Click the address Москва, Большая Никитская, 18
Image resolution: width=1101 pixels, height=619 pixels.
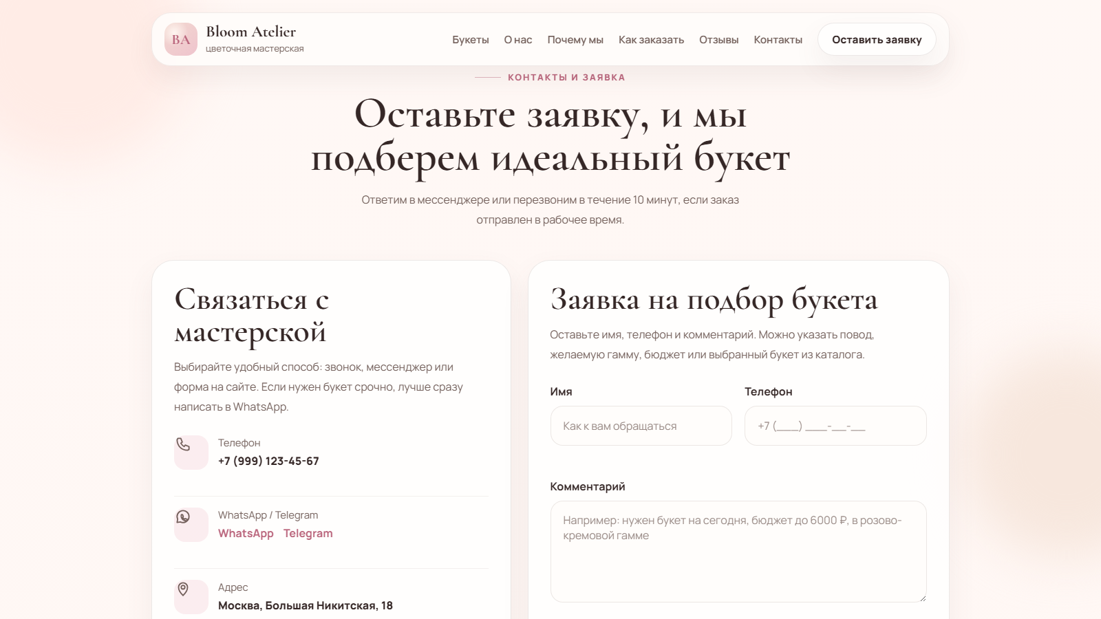coord(306,605)
